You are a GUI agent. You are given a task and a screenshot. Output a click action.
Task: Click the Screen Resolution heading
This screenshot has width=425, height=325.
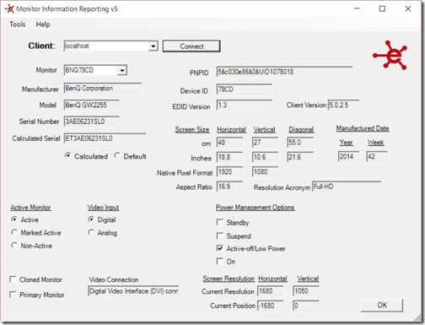click(229, 279)
